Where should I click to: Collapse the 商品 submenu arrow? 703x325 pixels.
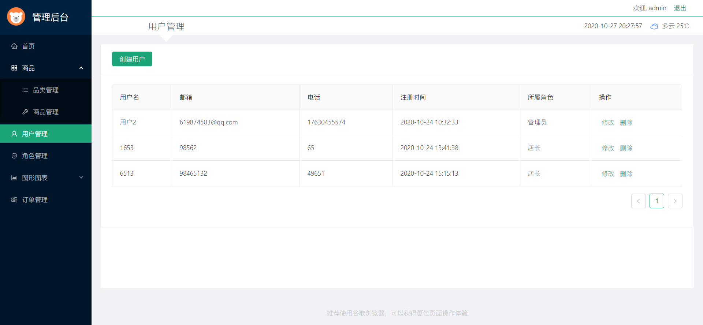81,68
